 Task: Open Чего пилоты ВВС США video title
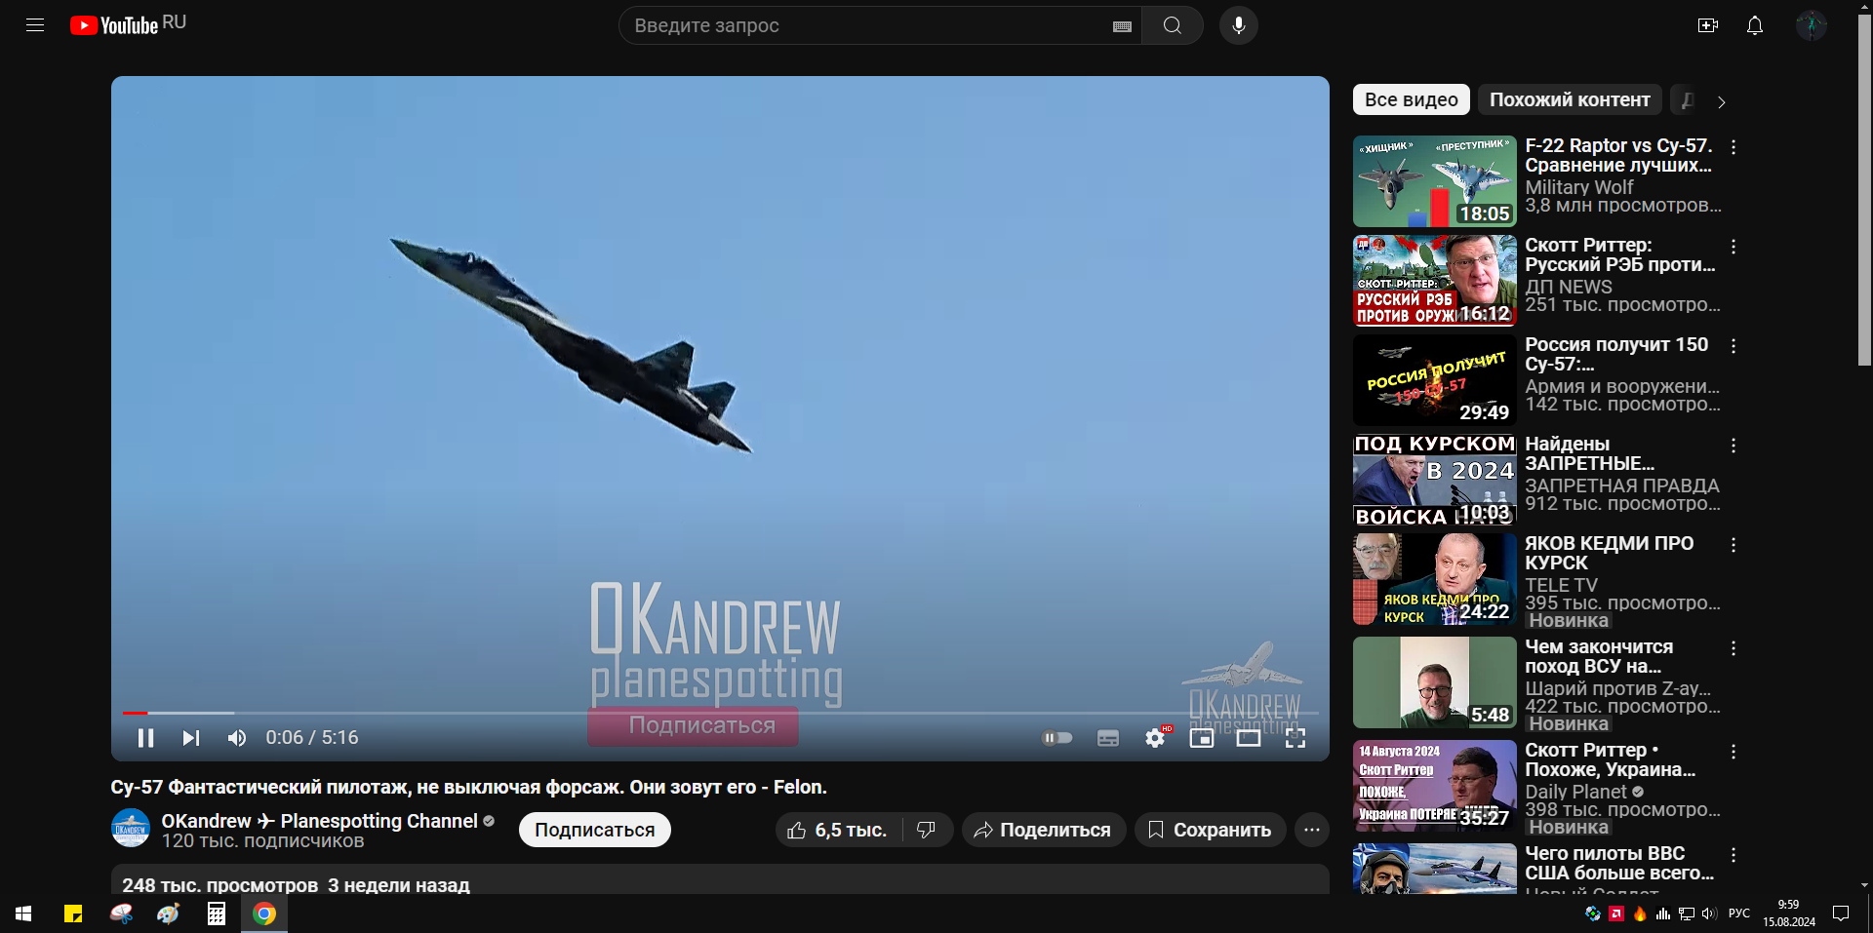pyautogui.click(x=1619, y=863)
